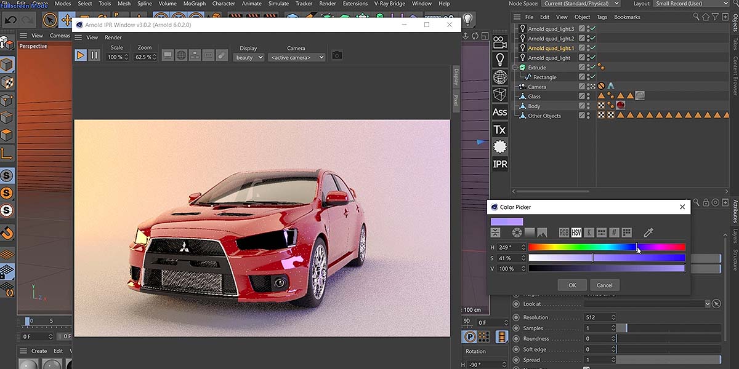The height and width of the screenshot is (369, 739).
Task: Click the Resolution field 512
Action: 600,317
